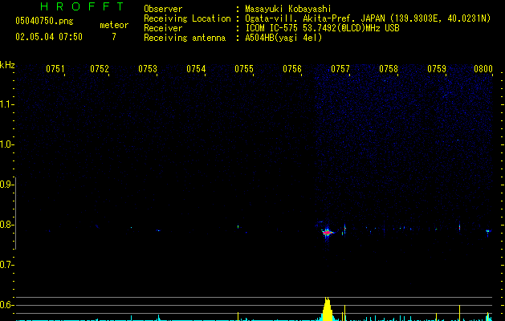Click the large yellow power peak below 0757

click(x=328, y=309)
